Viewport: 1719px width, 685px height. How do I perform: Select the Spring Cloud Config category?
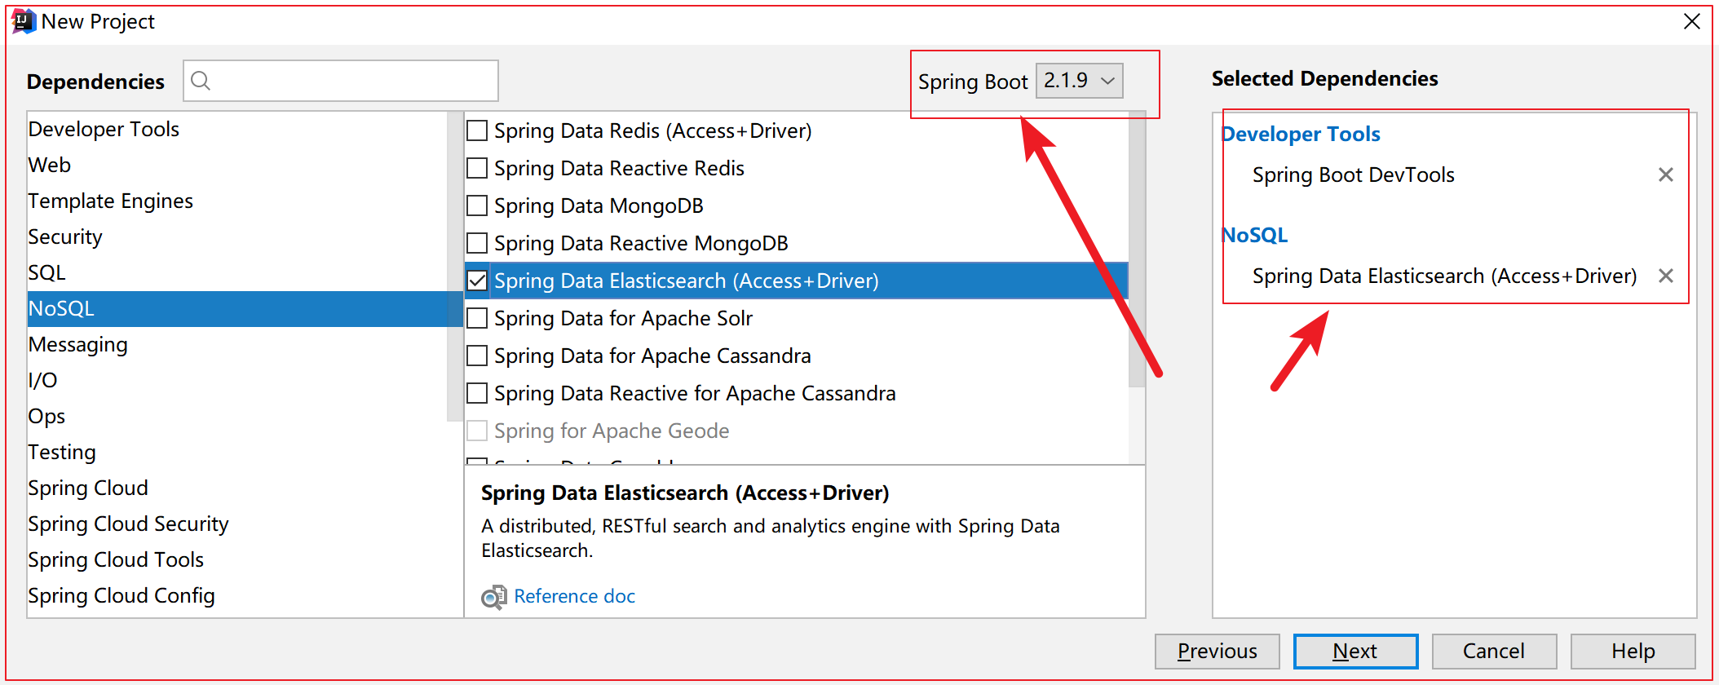237,595
